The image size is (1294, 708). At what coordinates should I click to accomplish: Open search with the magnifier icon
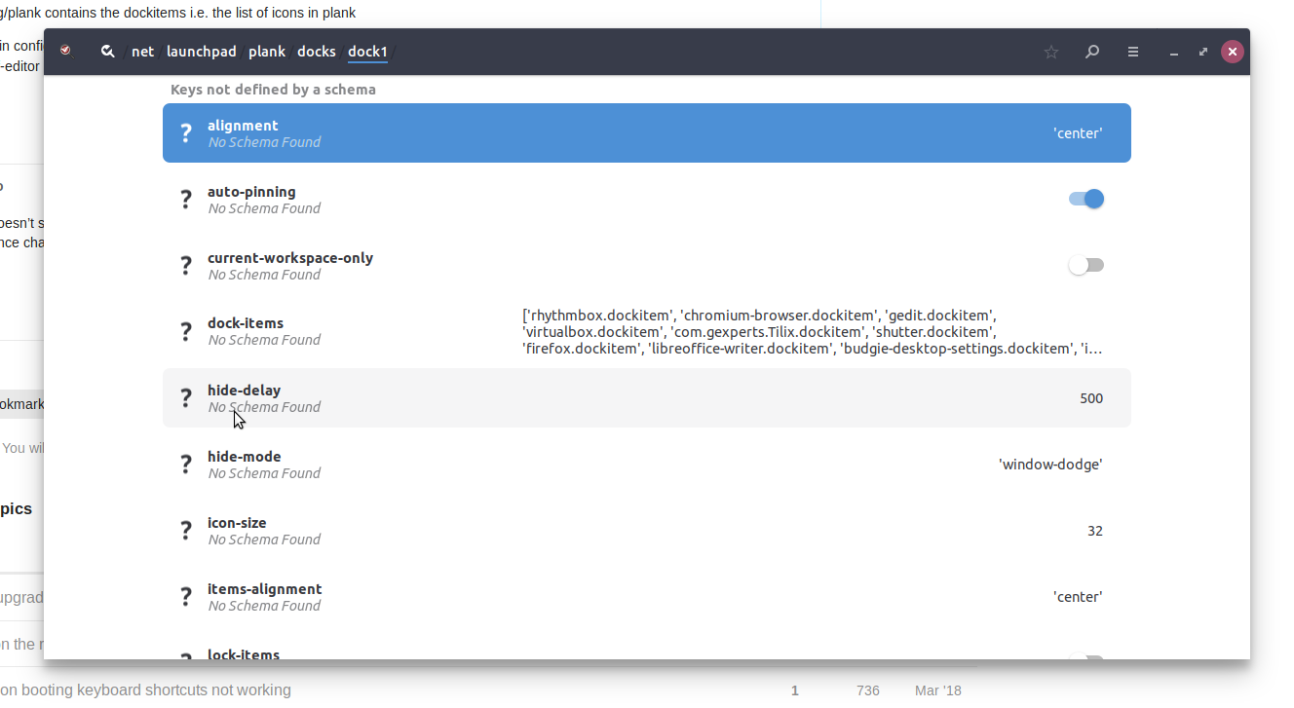(x=1091, y=52)
